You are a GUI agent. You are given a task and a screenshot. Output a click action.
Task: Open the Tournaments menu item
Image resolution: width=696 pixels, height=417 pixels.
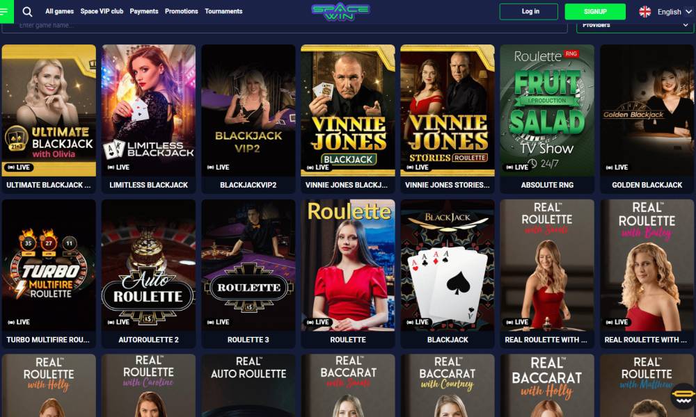(223, 11)
